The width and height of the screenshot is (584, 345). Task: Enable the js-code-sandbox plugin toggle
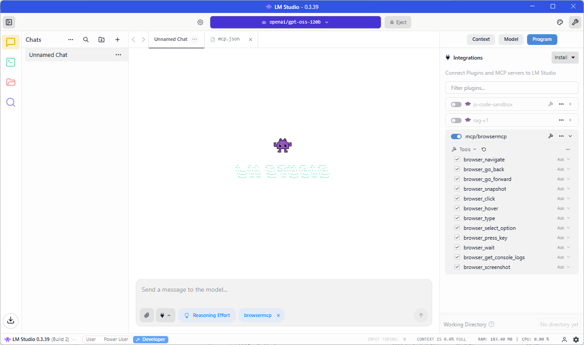click(x=456, y=104)
